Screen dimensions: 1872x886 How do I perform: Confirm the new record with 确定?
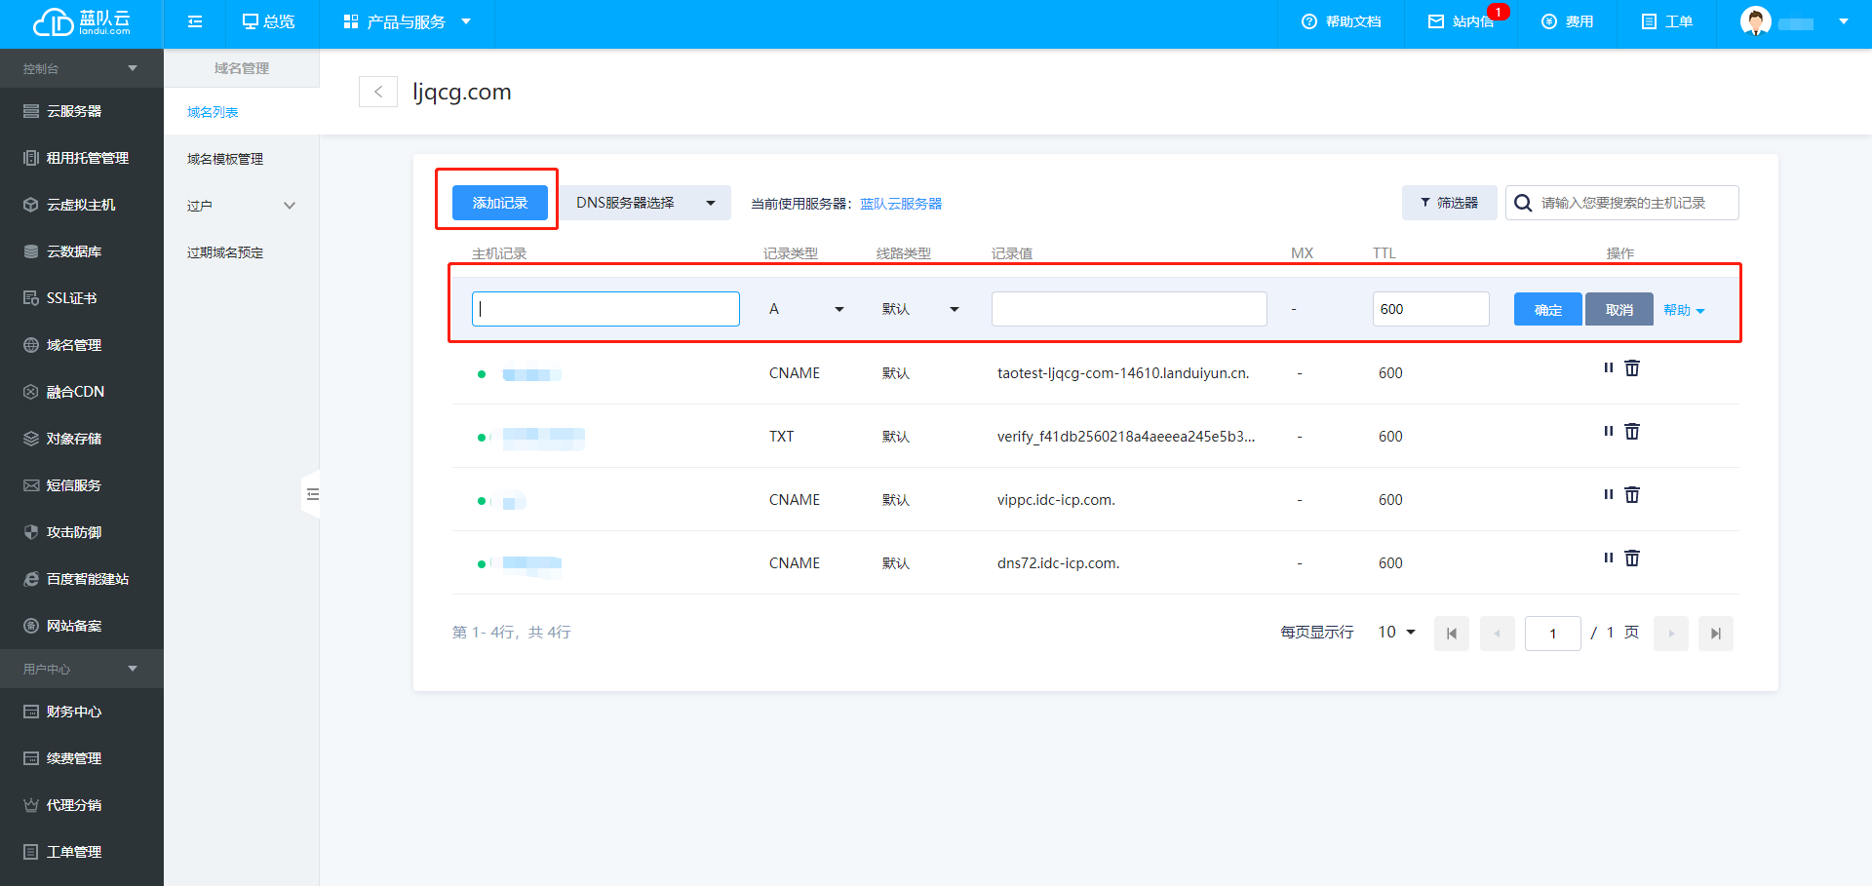click(1547, 310)
